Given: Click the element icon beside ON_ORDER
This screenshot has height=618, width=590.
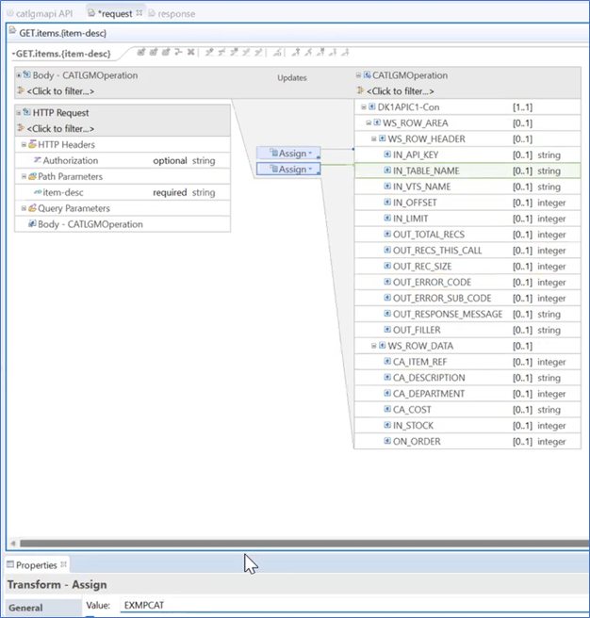Looking at the screenshot, I should coord(387,441).
